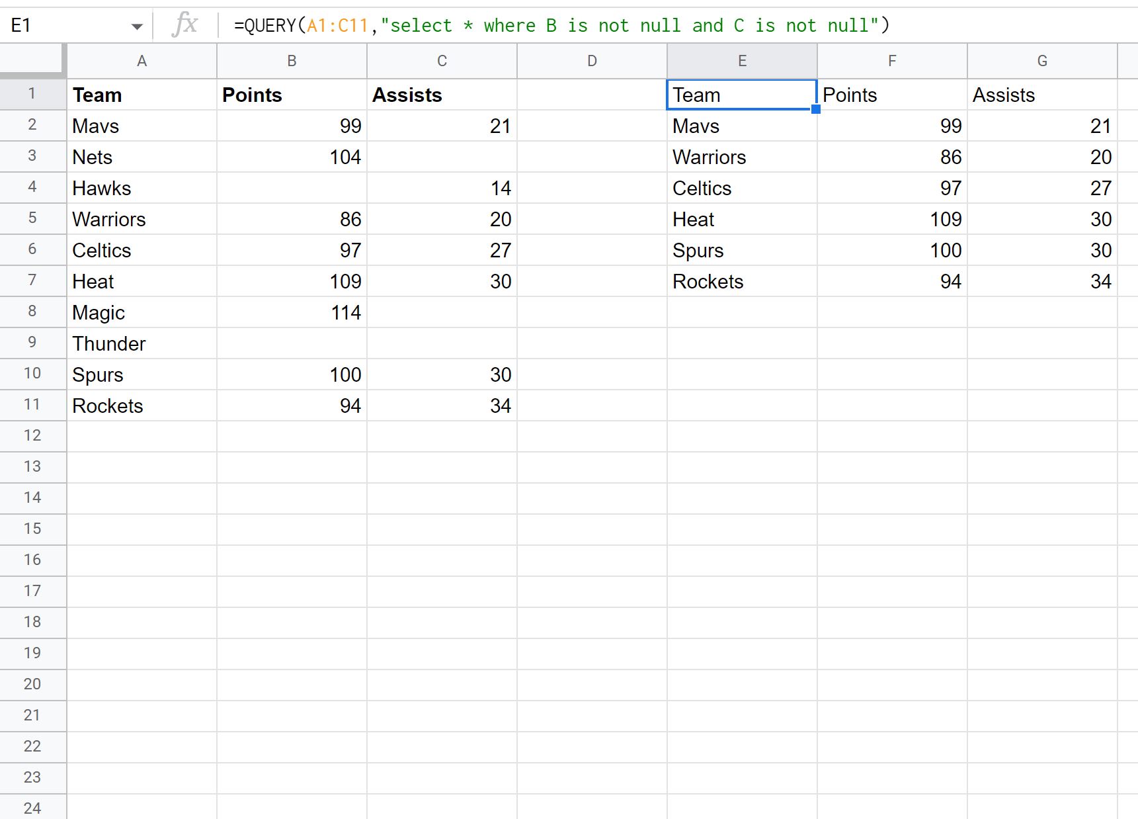The height and width of the screenshot is (819, 1138).
Task: Select the Warriors cell in column E
Action: click(742, 157)
